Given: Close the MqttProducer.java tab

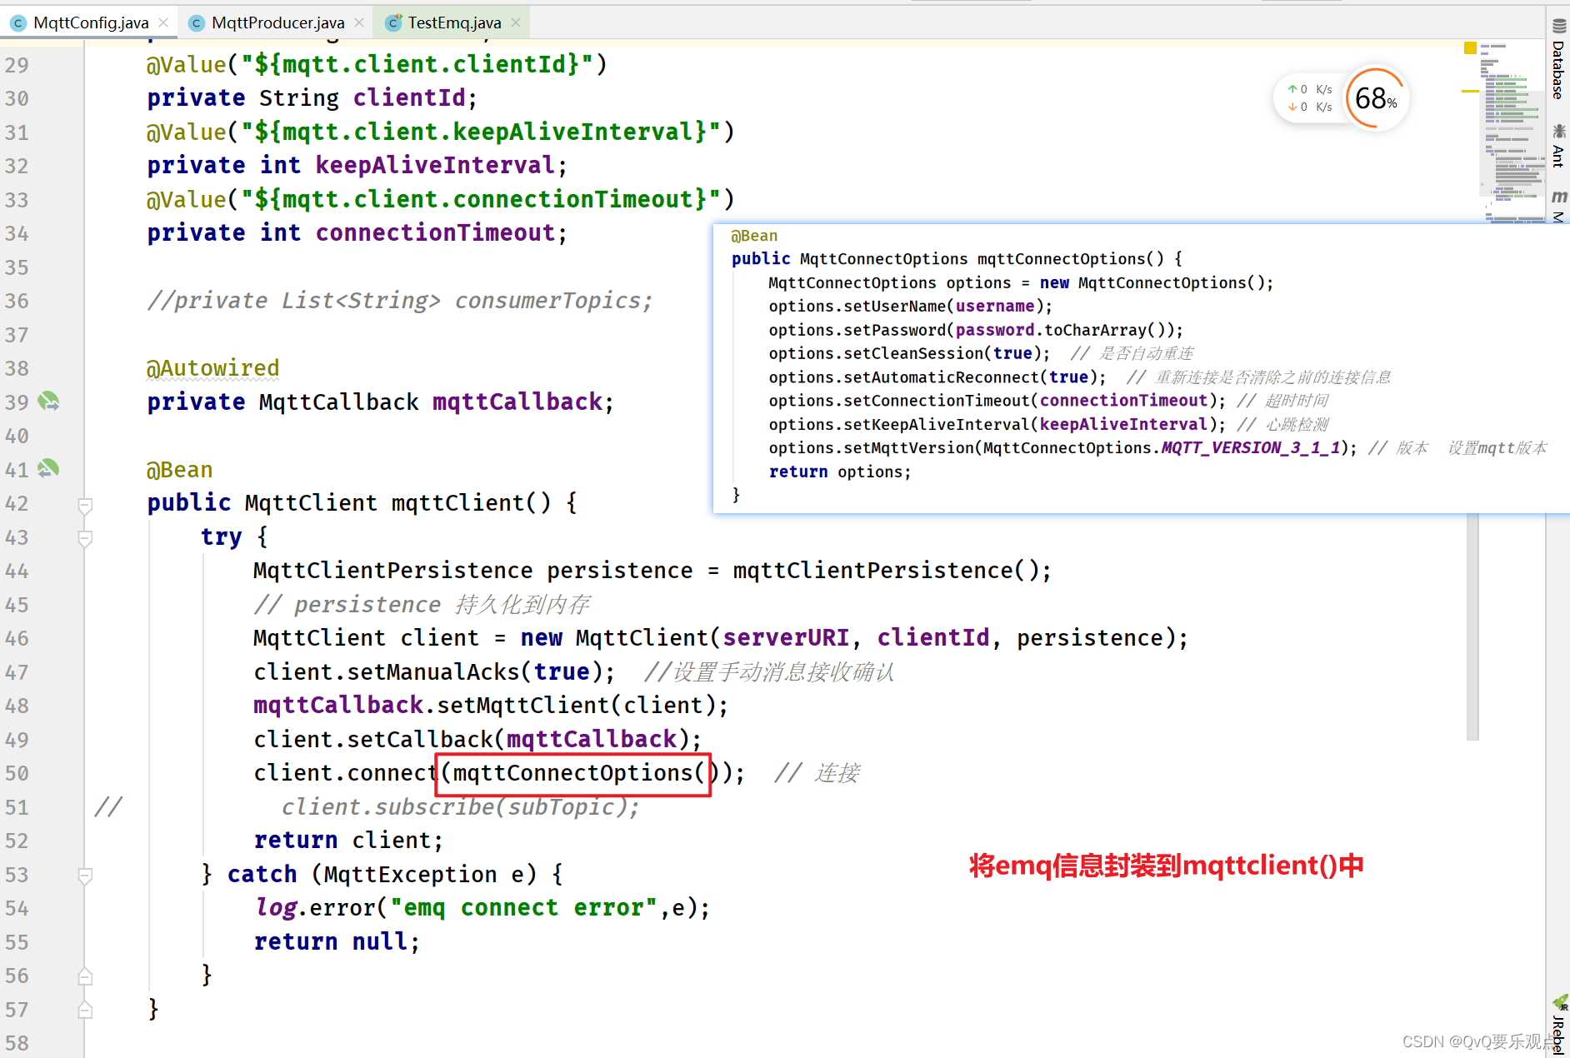Looking at the screenshot, I should [359, 22].
